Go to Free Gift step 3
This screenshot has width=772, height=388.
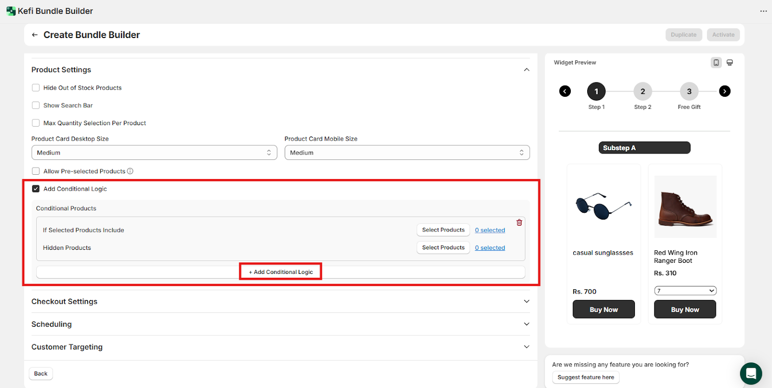click(x=689, y=91)
